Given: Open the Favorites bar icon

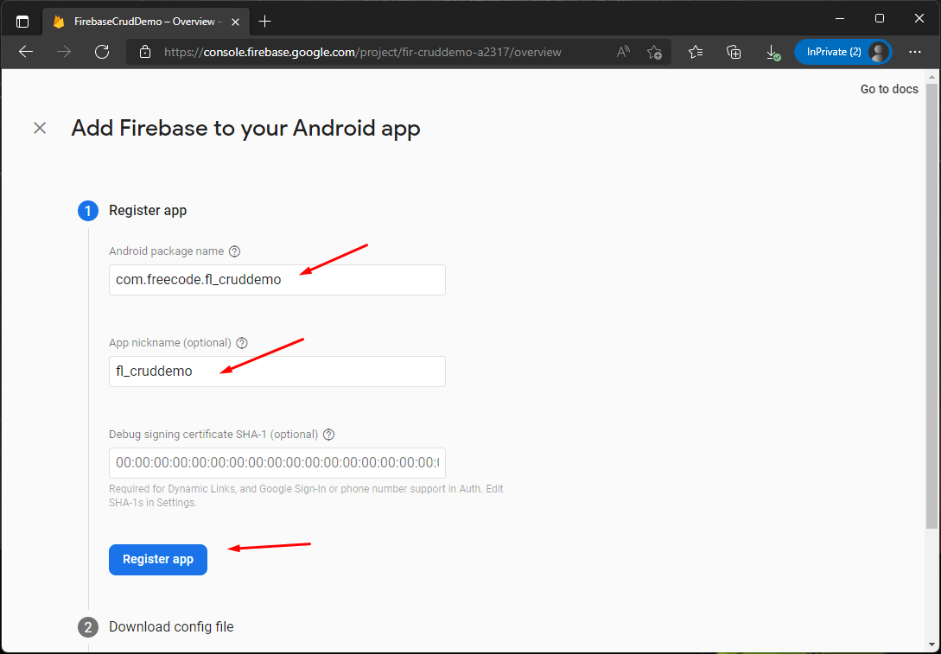Looking at the screenshot, I should click(x=696, y=52).
